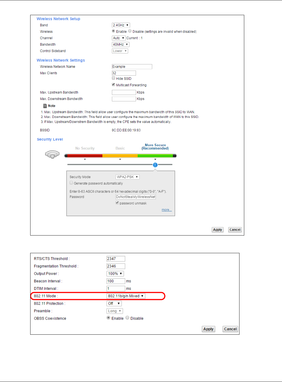Select OBSS Coexistence Disable radio button
The height and width of the screenshot is (382, 282).
[128, 318]
